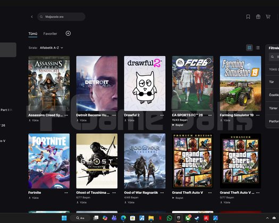Screen dimensions: 279x223
Task: Show hidden system tray icons
Action: coord(267,218)
